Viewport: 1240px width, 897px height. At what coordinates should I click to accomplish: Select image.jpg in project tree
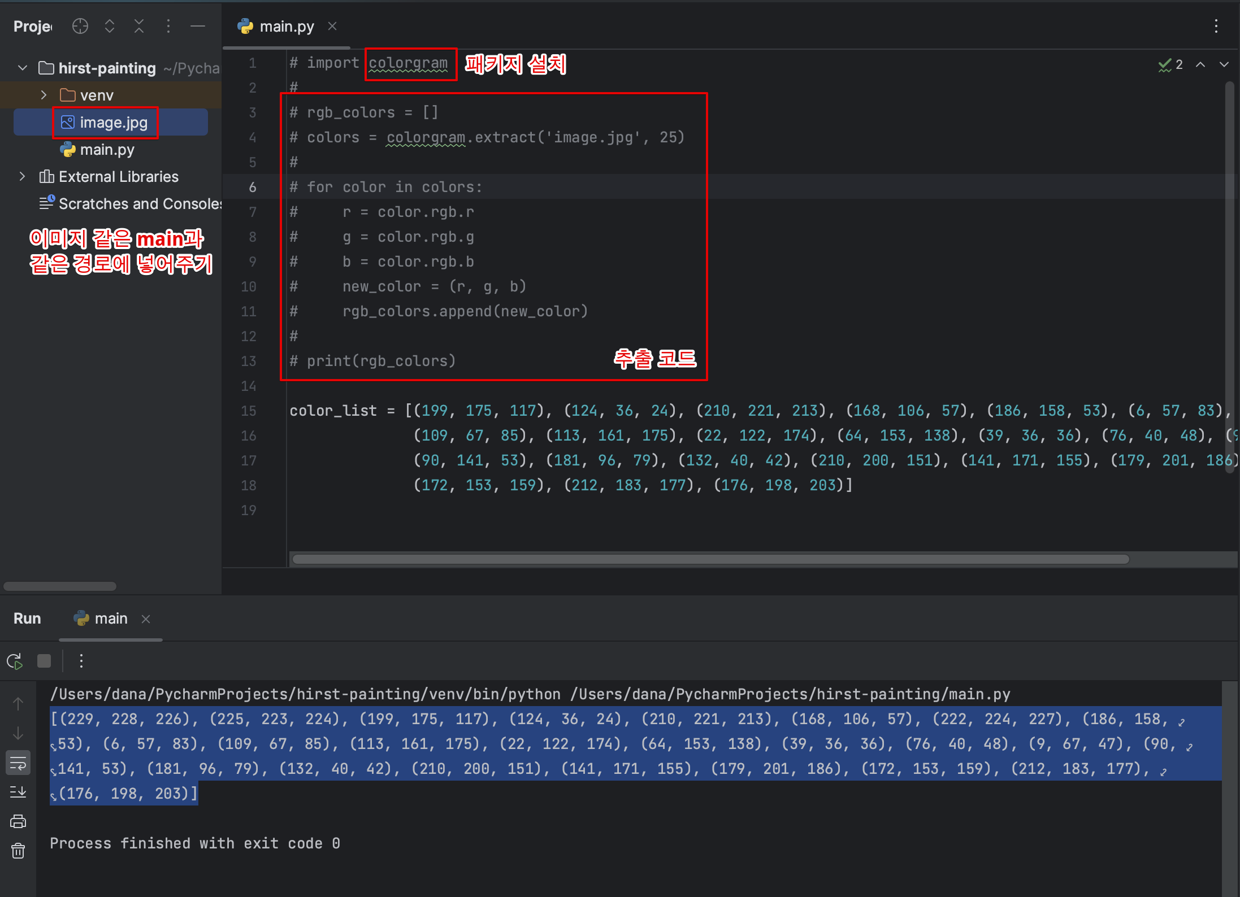[111, 122]
